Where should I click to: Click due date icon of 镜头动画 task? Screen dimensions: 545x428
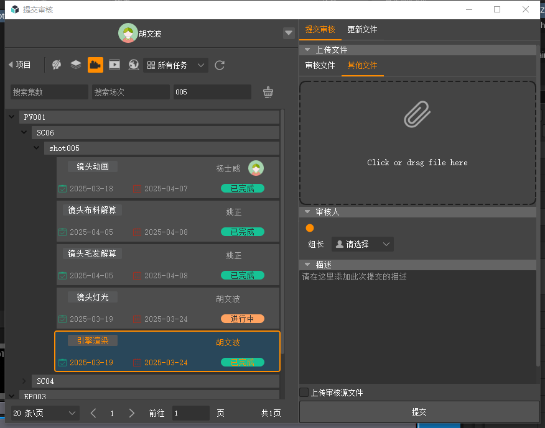coord(137,189)
